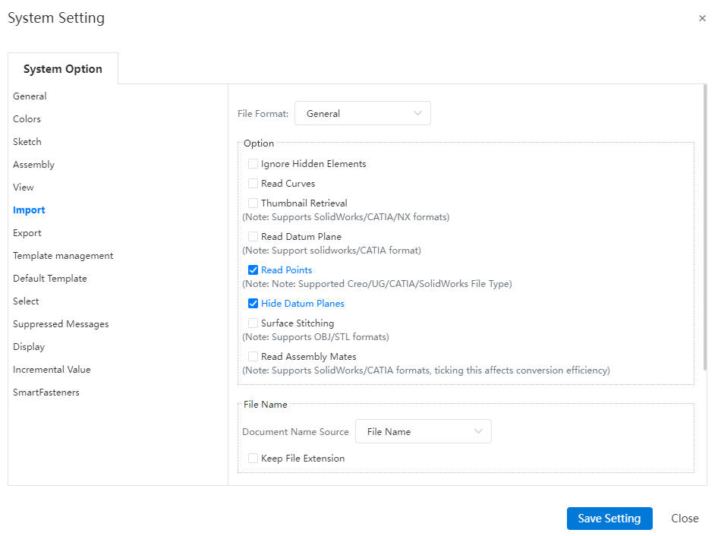Viewport: 718px width, 536px height.
Task: Enable Thumbnail Retrieval checkbox
Action: pyautogui.click(x=253, y=203)
